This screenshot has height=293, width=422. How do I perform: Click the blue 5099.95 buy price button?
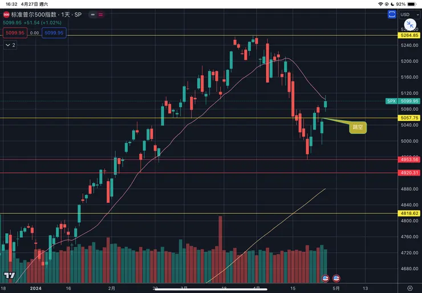click(x=55, y=33)
